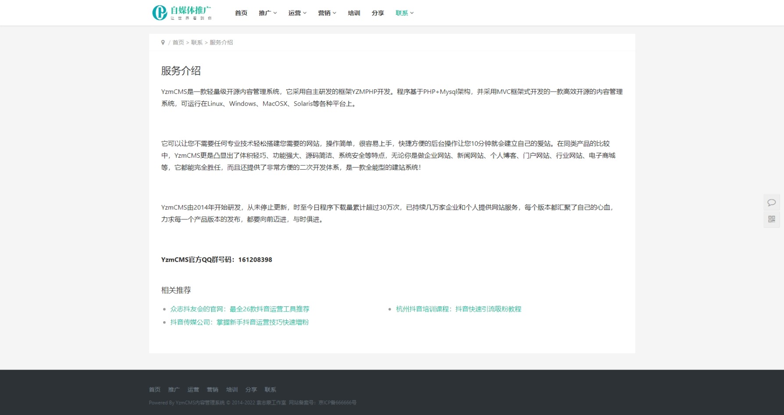Open article 众志抖友会的官网 recommendation
The image size is (784, 415).
click(239, 309)
